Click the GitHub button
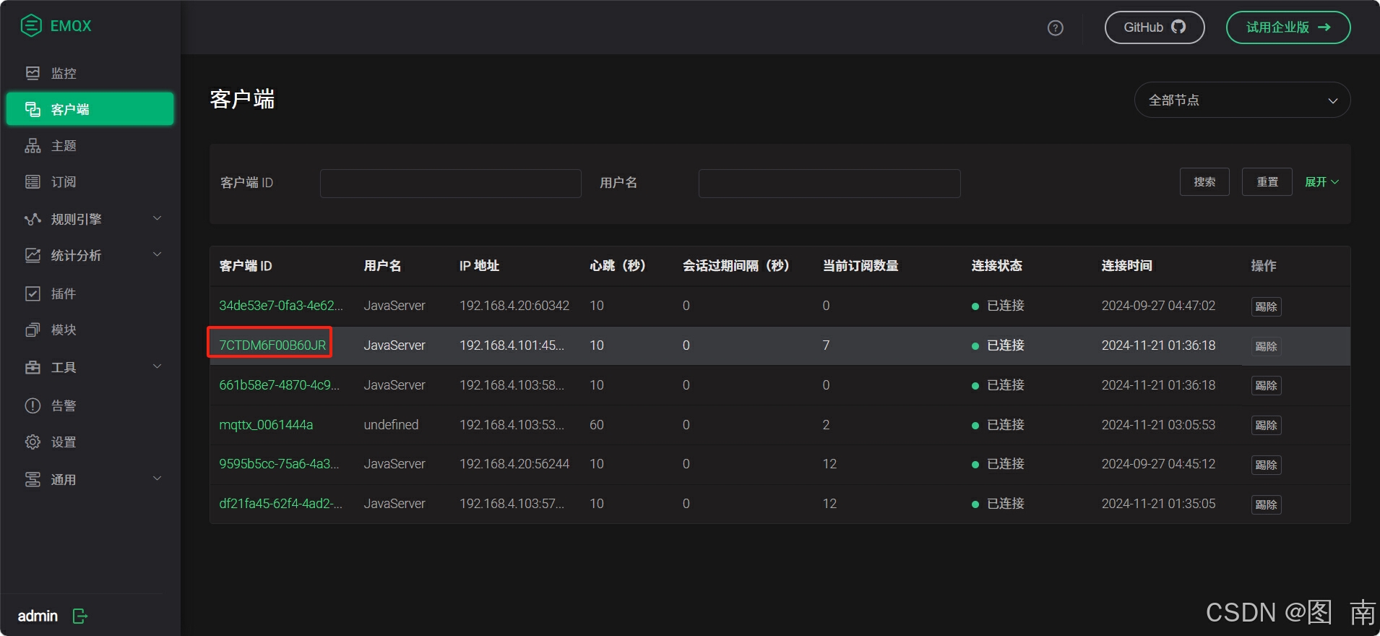This screenshot has height=636, width=1380. pyautogui.click(x=1155, y=27)
